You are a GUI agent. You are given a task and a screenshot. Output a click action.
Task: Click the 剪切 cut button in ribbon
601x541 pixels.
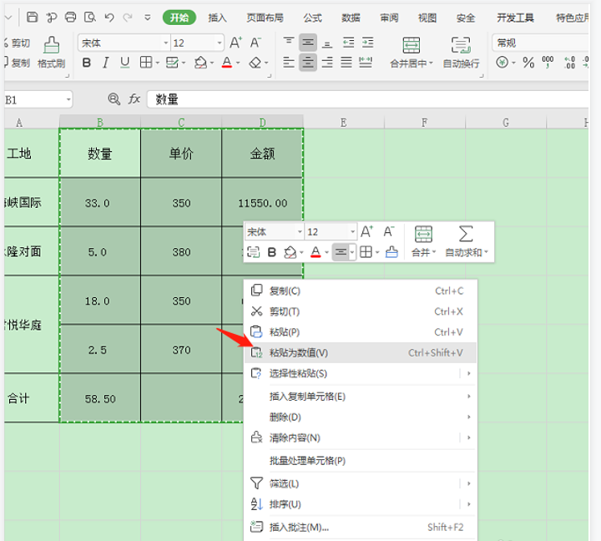[x=17, y=43]
